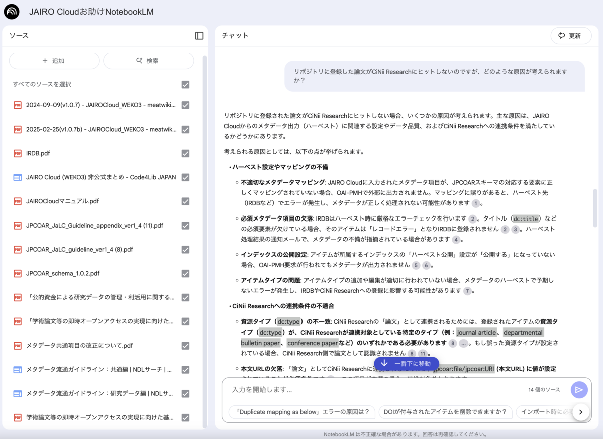Click PDF icon of IRDB.pdf
Screen dimensions: 603x439
pos(18,153)
